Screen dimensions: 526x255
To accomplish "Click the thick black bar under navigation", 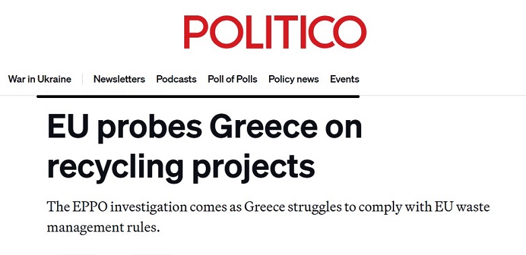I will 198,97.
